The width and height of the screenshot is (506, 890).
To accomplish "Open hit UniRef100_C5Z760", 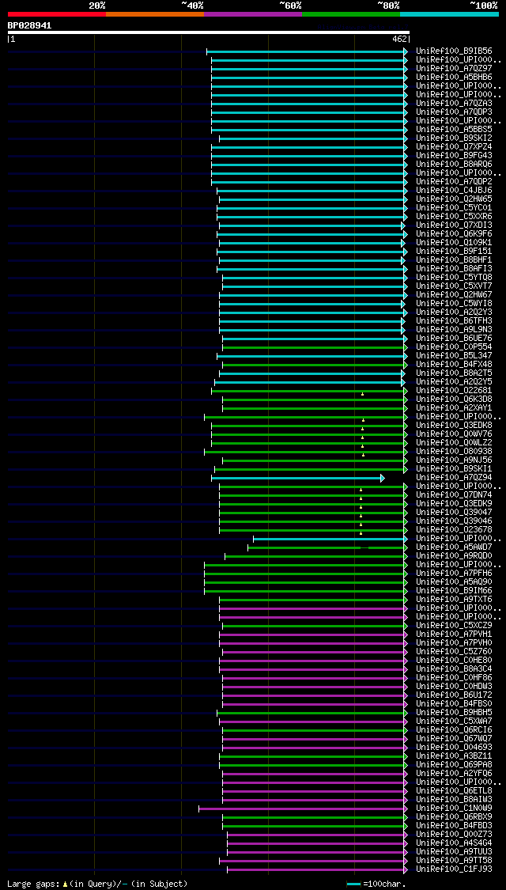I will tap(454, 652).
